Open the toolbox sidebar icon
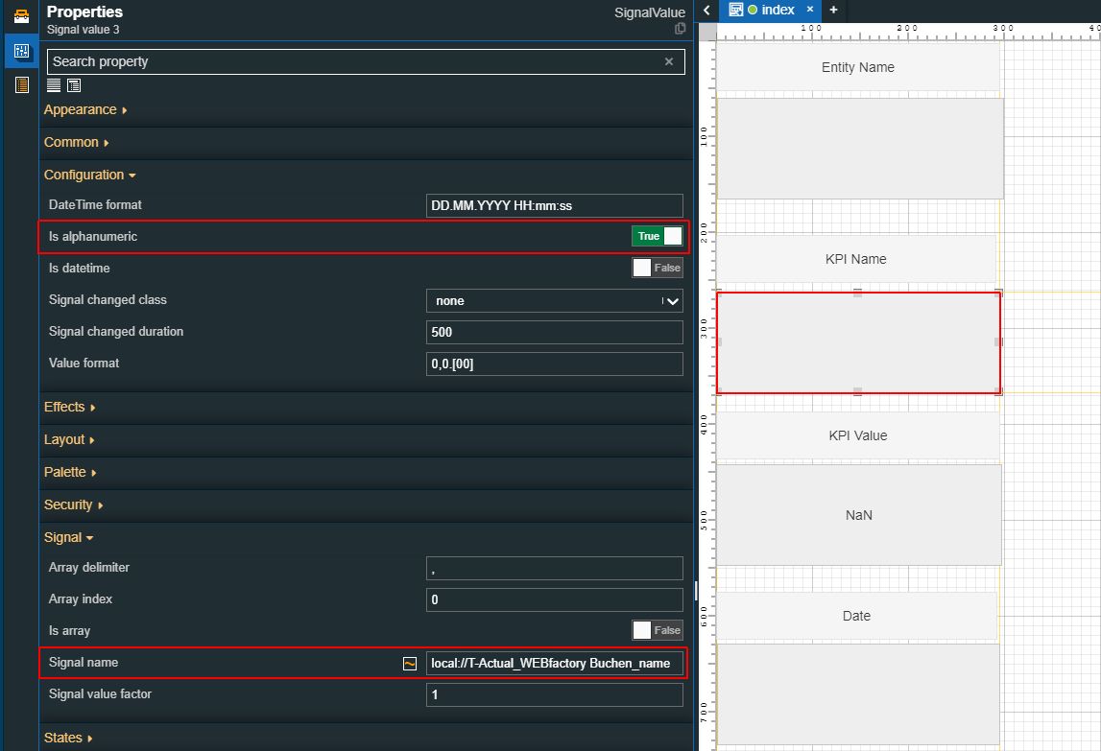The image size is (1101, 751). pos(22,16)
